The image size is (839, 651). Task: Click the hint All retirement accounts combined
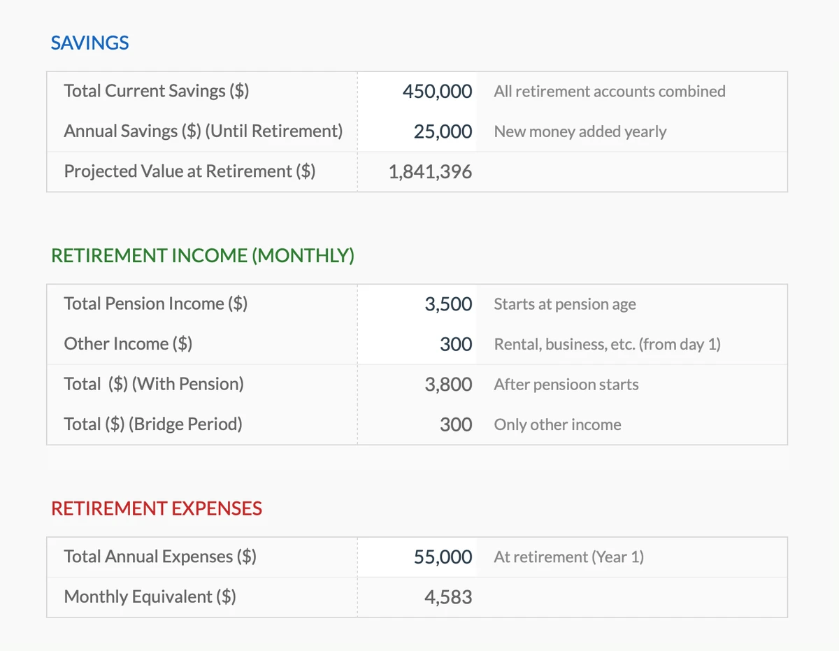(609, 91)
